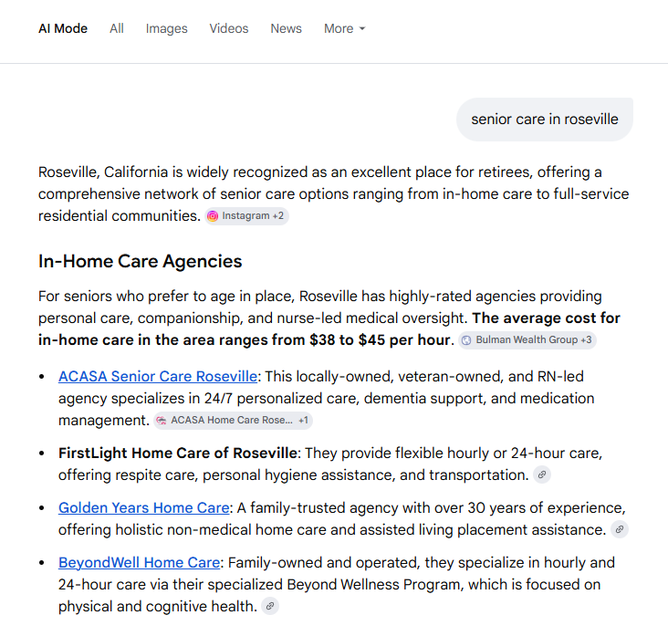The width and height of the screenshot is (668, 636).
Task: Expand the Bulman Wealth Group +3 sources
Action: click(x=527, y=340)
